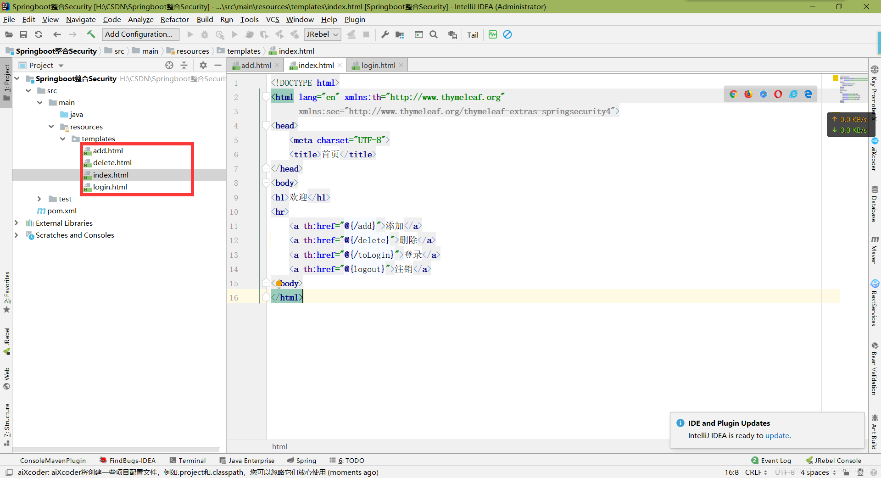Image resolution: width=881 pixels, height=478 pixels.
Task: Open preview in Firefox browser icon
Action: 748,94
